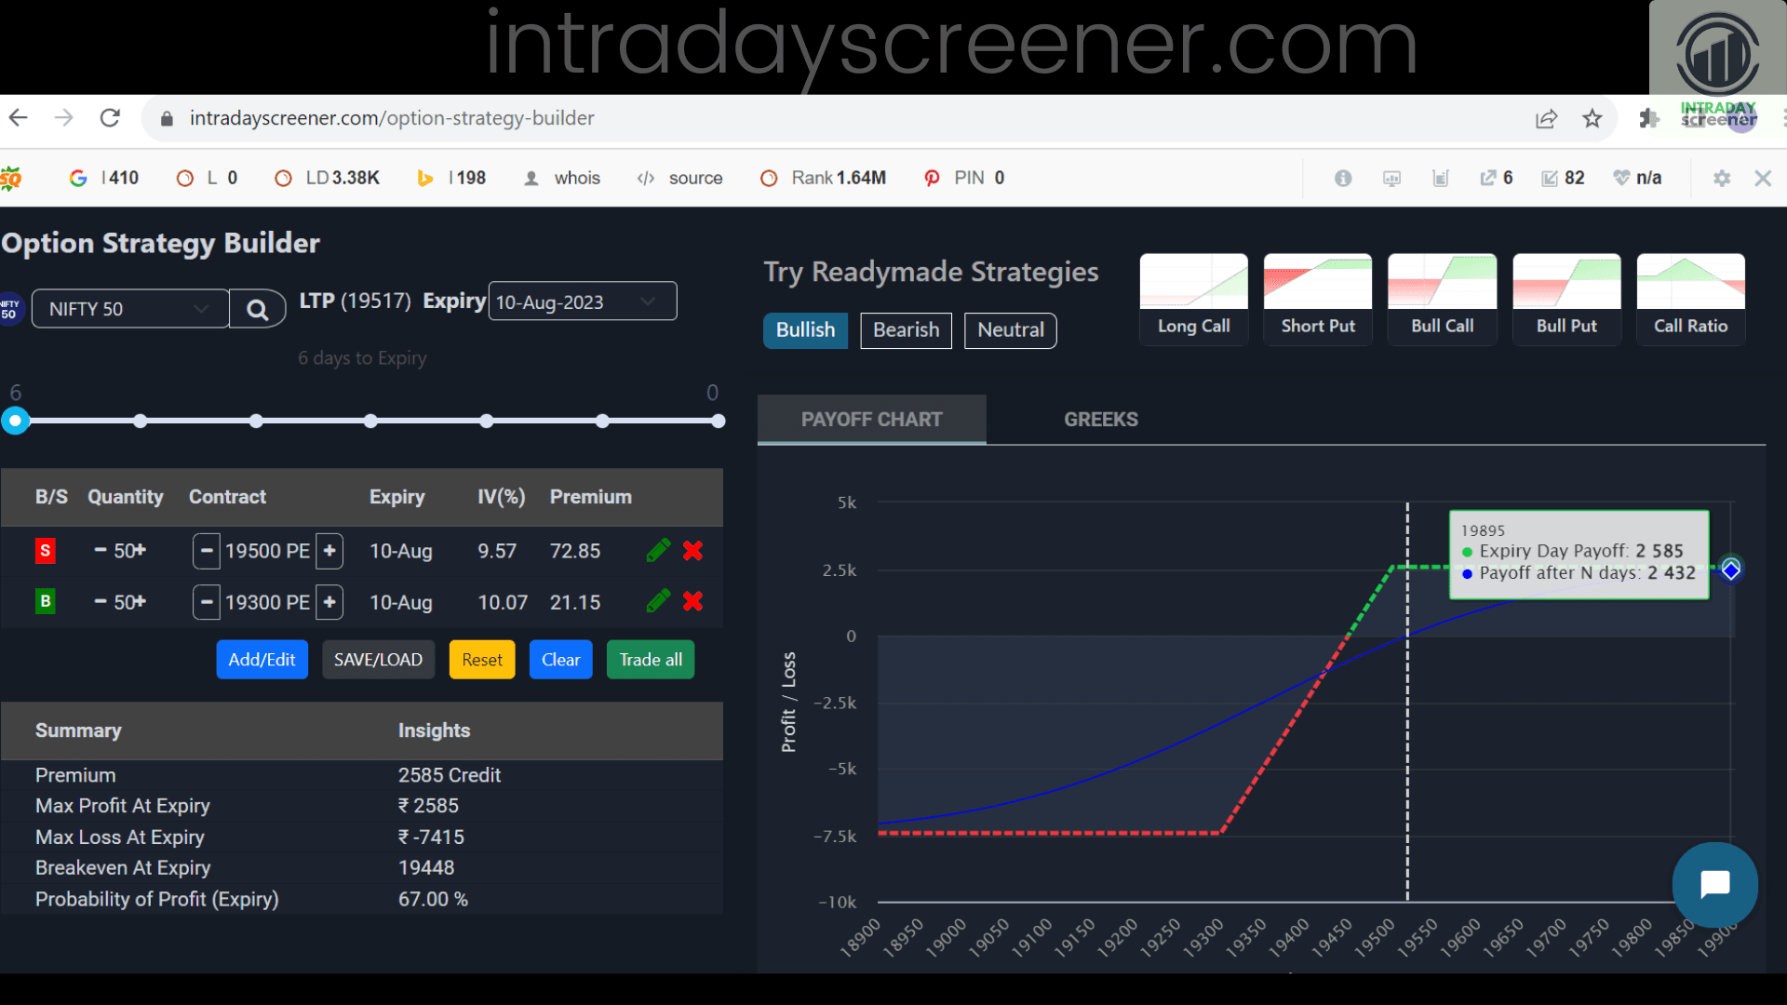Choose the Bull Put readymade strategy
The image size is (1787, 1005).
click(1567, 300)
